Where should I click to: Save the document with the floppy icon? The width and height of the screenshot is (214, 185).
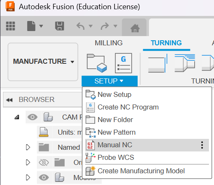click(x=60, y=26)
